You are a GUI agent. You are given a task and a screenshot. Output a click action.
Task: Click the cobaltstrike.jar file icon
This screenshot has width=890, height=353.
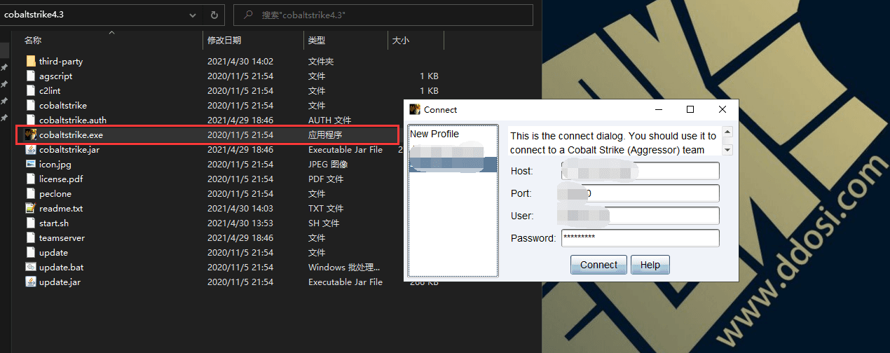pos(30,149)
